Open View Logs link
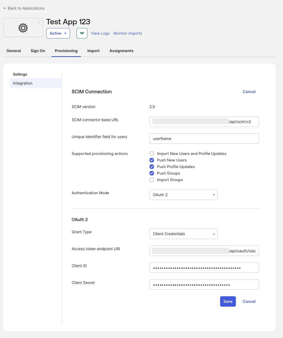283x338 pixels. [x=100, y=33]
